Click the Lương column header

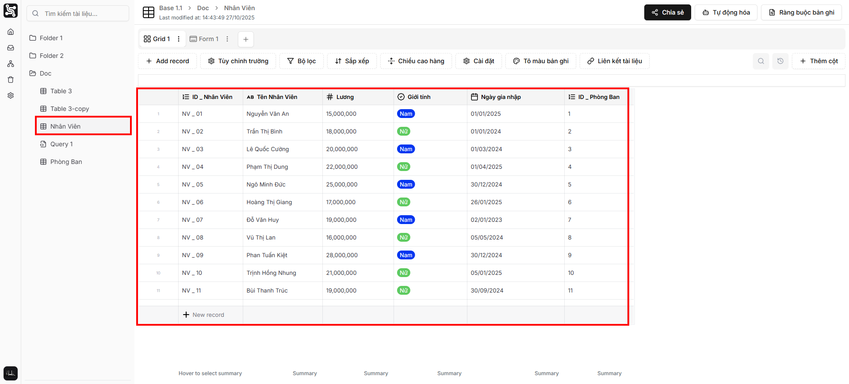(x=345, y=97)
